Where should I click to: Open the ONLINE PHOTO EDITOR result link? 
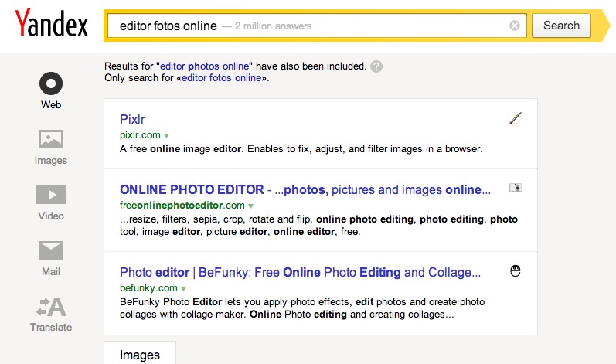(x=305, y=189)
